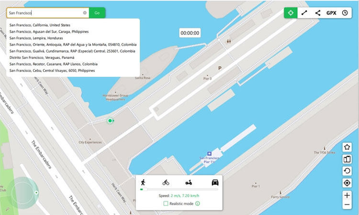The height and width of the screenshot is (215, 359).
Task: Select walking speed mode
Action: (x=143, y=183)
